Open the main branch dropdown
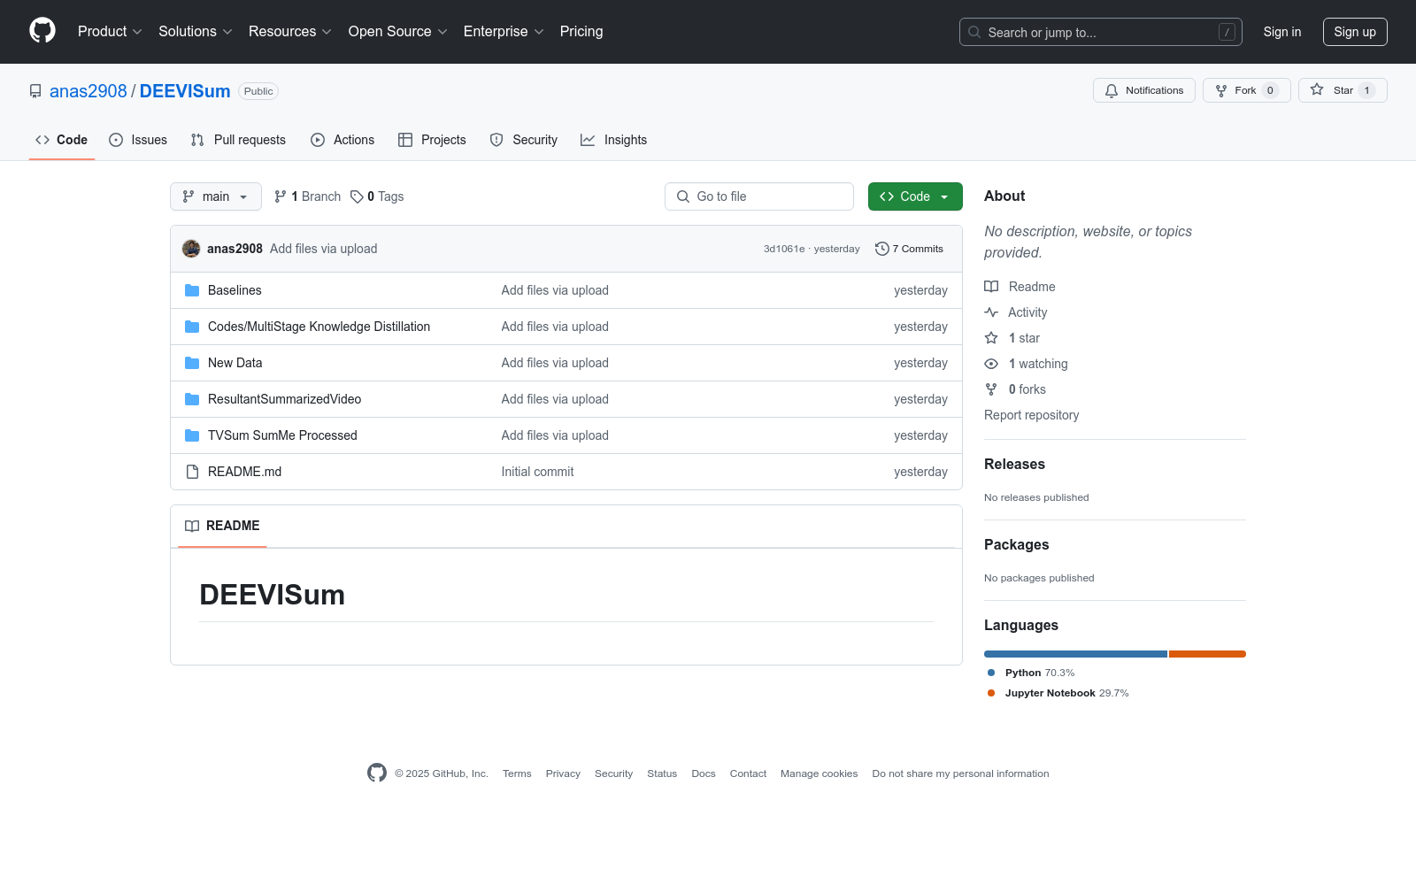The width and height of the screenshot is (1416, 885). click(x=215, y=196)
